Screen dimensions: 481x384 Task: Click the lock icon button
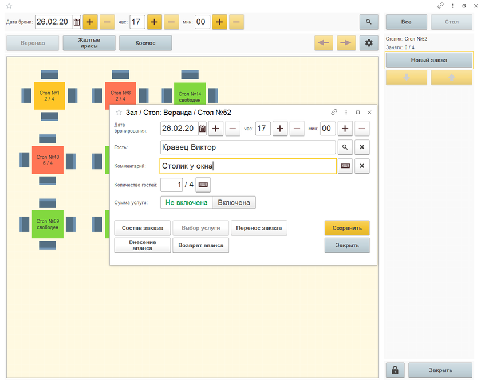click(395, 370)
